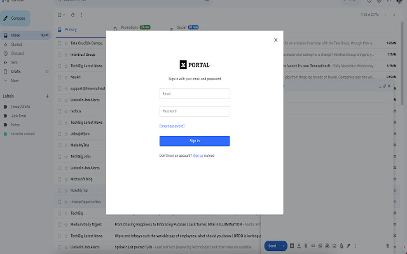Viewport: 407px width, 254px height.
Task: Add a new label with plus icon
Action: [47, 96]
